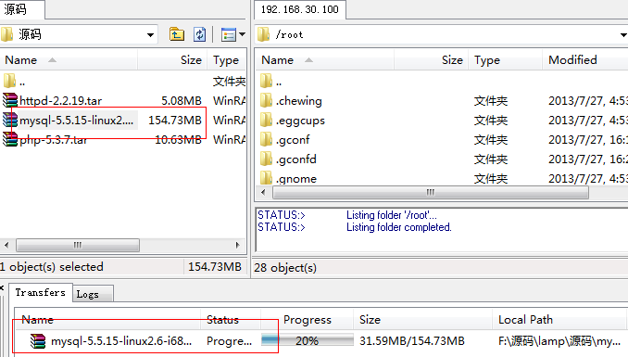Select the 192.168.30.100 remote tab
The height and width of the screenshot is (357, 628).
coord(300,9)
